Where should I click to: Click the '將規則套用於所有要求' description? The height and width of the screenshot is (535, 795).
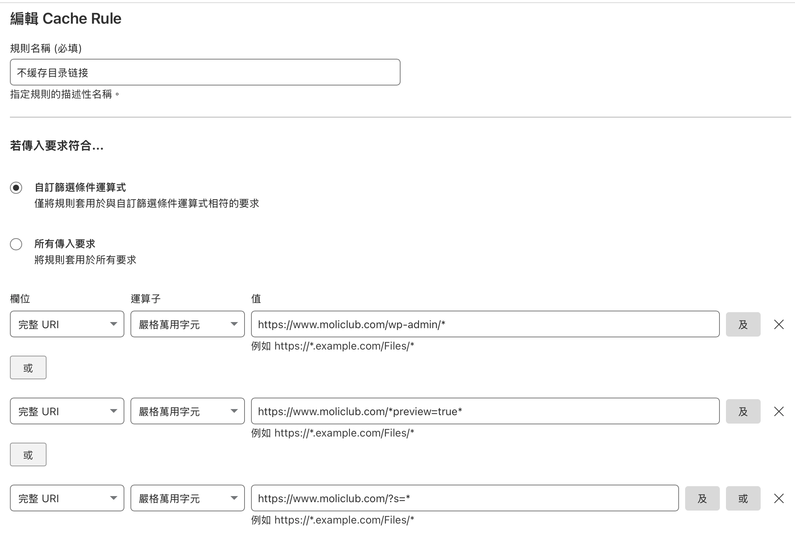tap(85, 260)
